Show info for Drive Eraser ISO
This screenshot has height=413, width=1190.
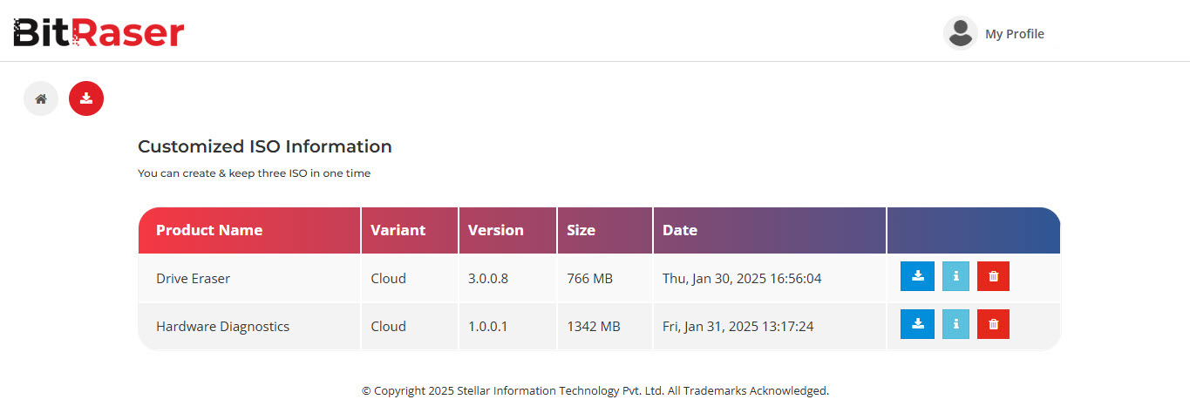click(x=955, y=276)
